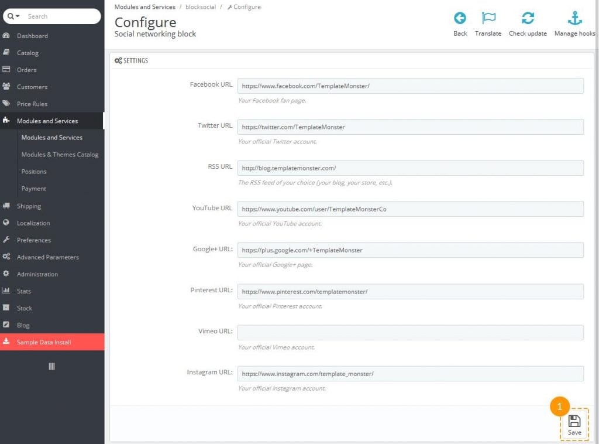Click the Stats bar chart icon
The width and height of the screenshot is (599, 444).
pos(6,291)
